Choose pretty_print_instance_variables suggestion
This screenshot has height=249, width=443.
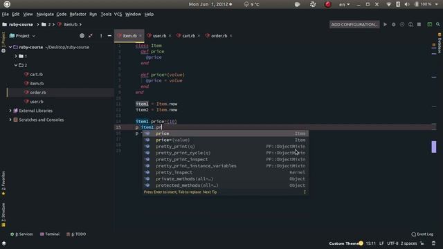[226, 166]
